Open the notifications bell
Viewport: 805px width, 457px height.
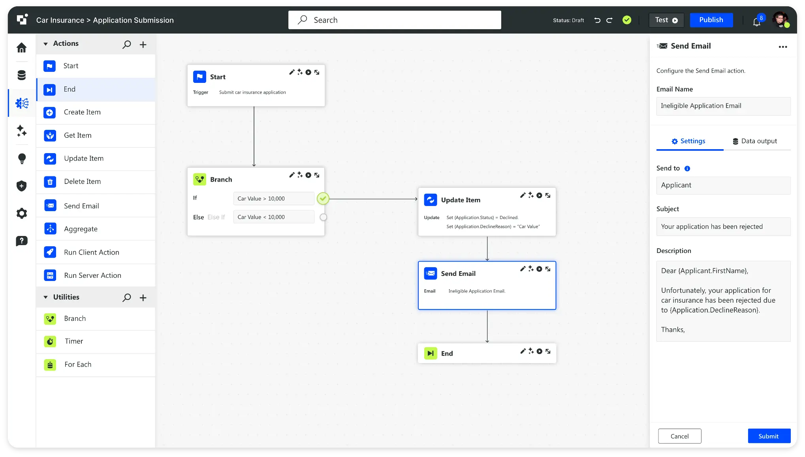[x=756, y=22]
